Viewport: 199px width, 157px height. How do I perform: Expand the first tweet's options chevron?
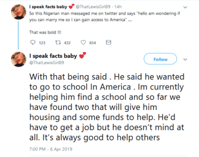click(x=185, y=7)
